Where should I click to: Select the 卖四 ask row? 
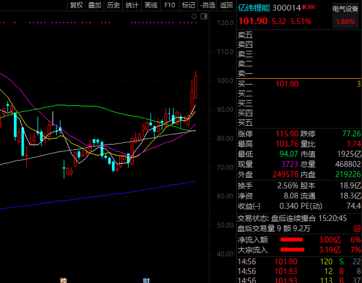(x=299, y=44)
